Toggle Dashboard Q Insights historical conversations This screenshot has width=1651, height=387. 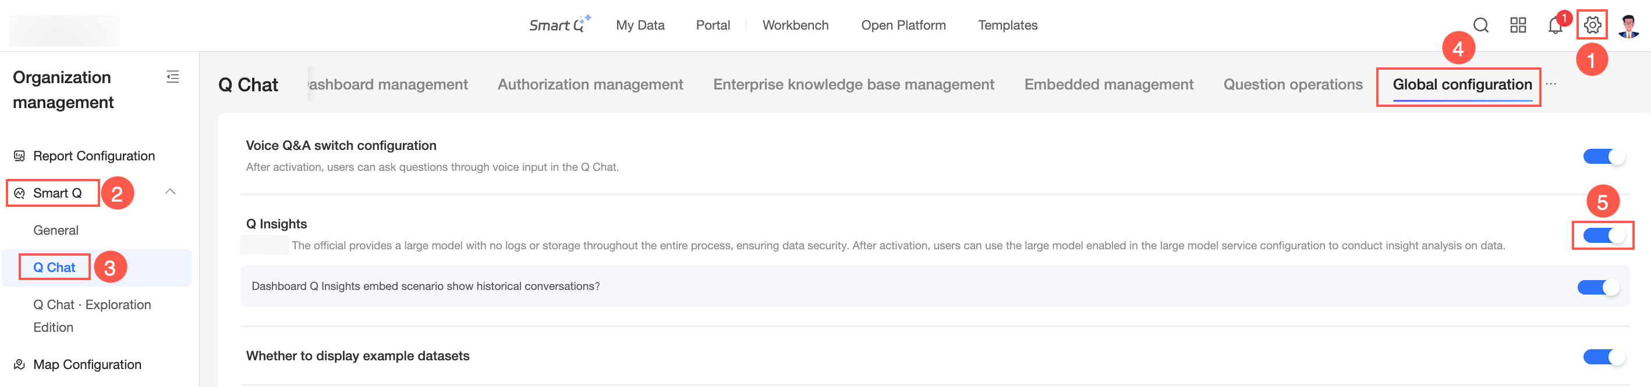tap(1598, 287)
